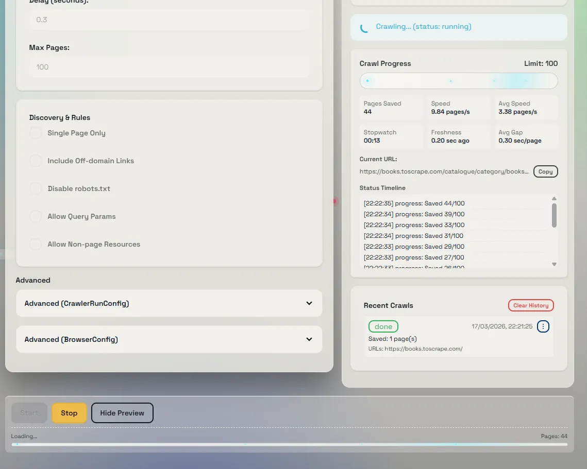Toggle Allow Query Params checkbox
587x469 pixels.
click(x=36, y=216)
